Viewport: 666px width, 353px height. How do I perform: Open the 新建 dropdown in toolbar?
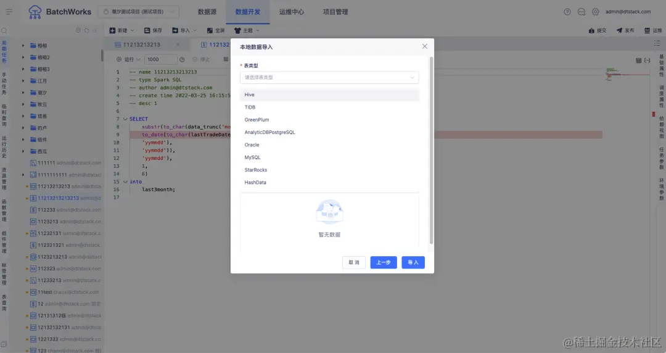[x=121, y=31]
